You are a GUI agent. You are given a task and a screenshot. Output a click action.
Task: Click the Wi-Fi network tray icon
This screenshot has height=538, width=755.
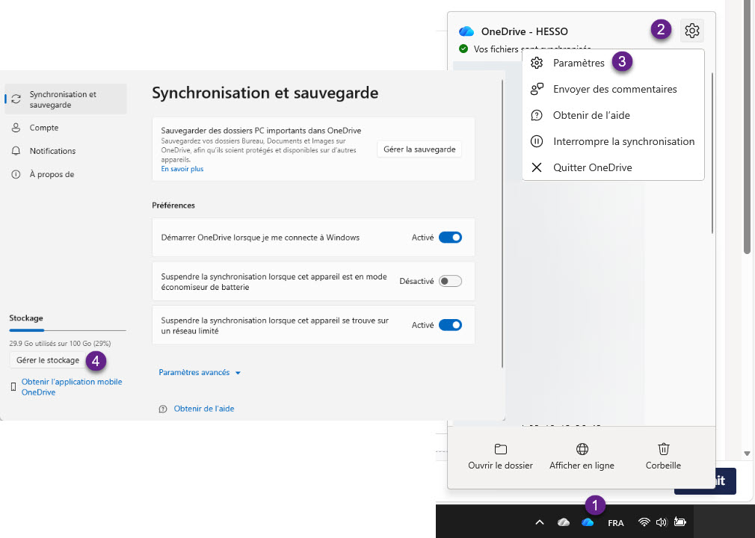pos(644,522)
